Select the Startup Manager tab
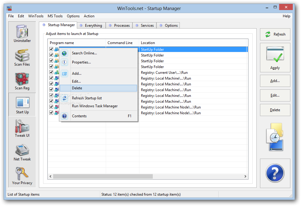301x206 pixels. click(58, 25)
